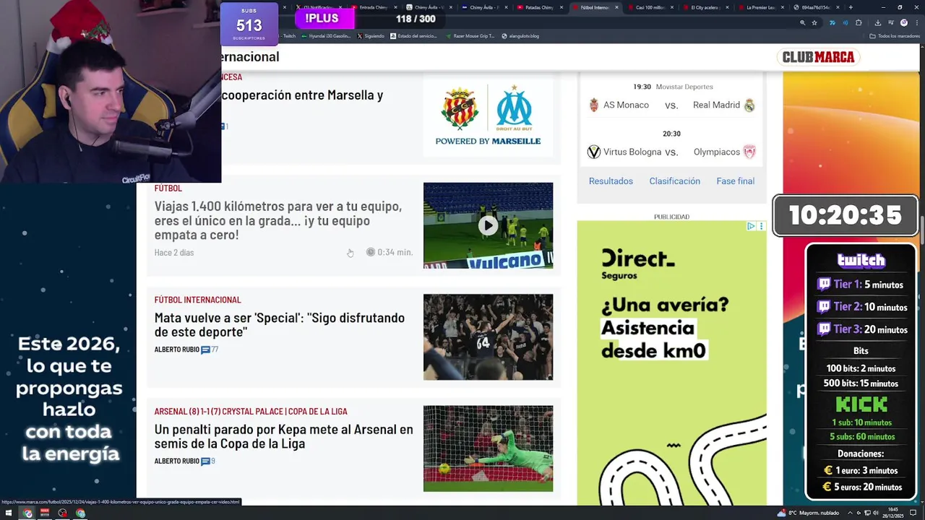
Task: Open the alangulotv.blog bookmark
Action: [520, 35]
